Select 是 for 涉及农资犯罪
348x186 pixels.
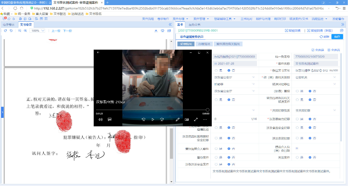coord(298,138)
